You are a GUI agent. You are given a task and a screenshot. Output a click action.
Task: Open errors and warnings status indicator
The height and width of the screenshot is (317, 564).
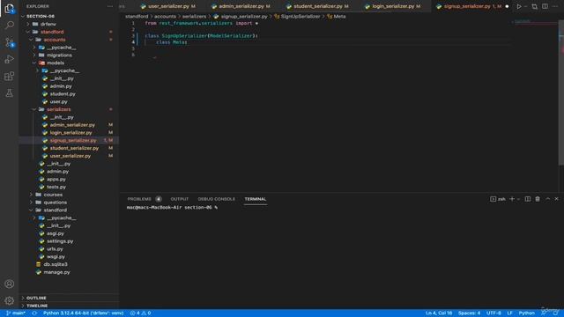[x=140, y=313]
